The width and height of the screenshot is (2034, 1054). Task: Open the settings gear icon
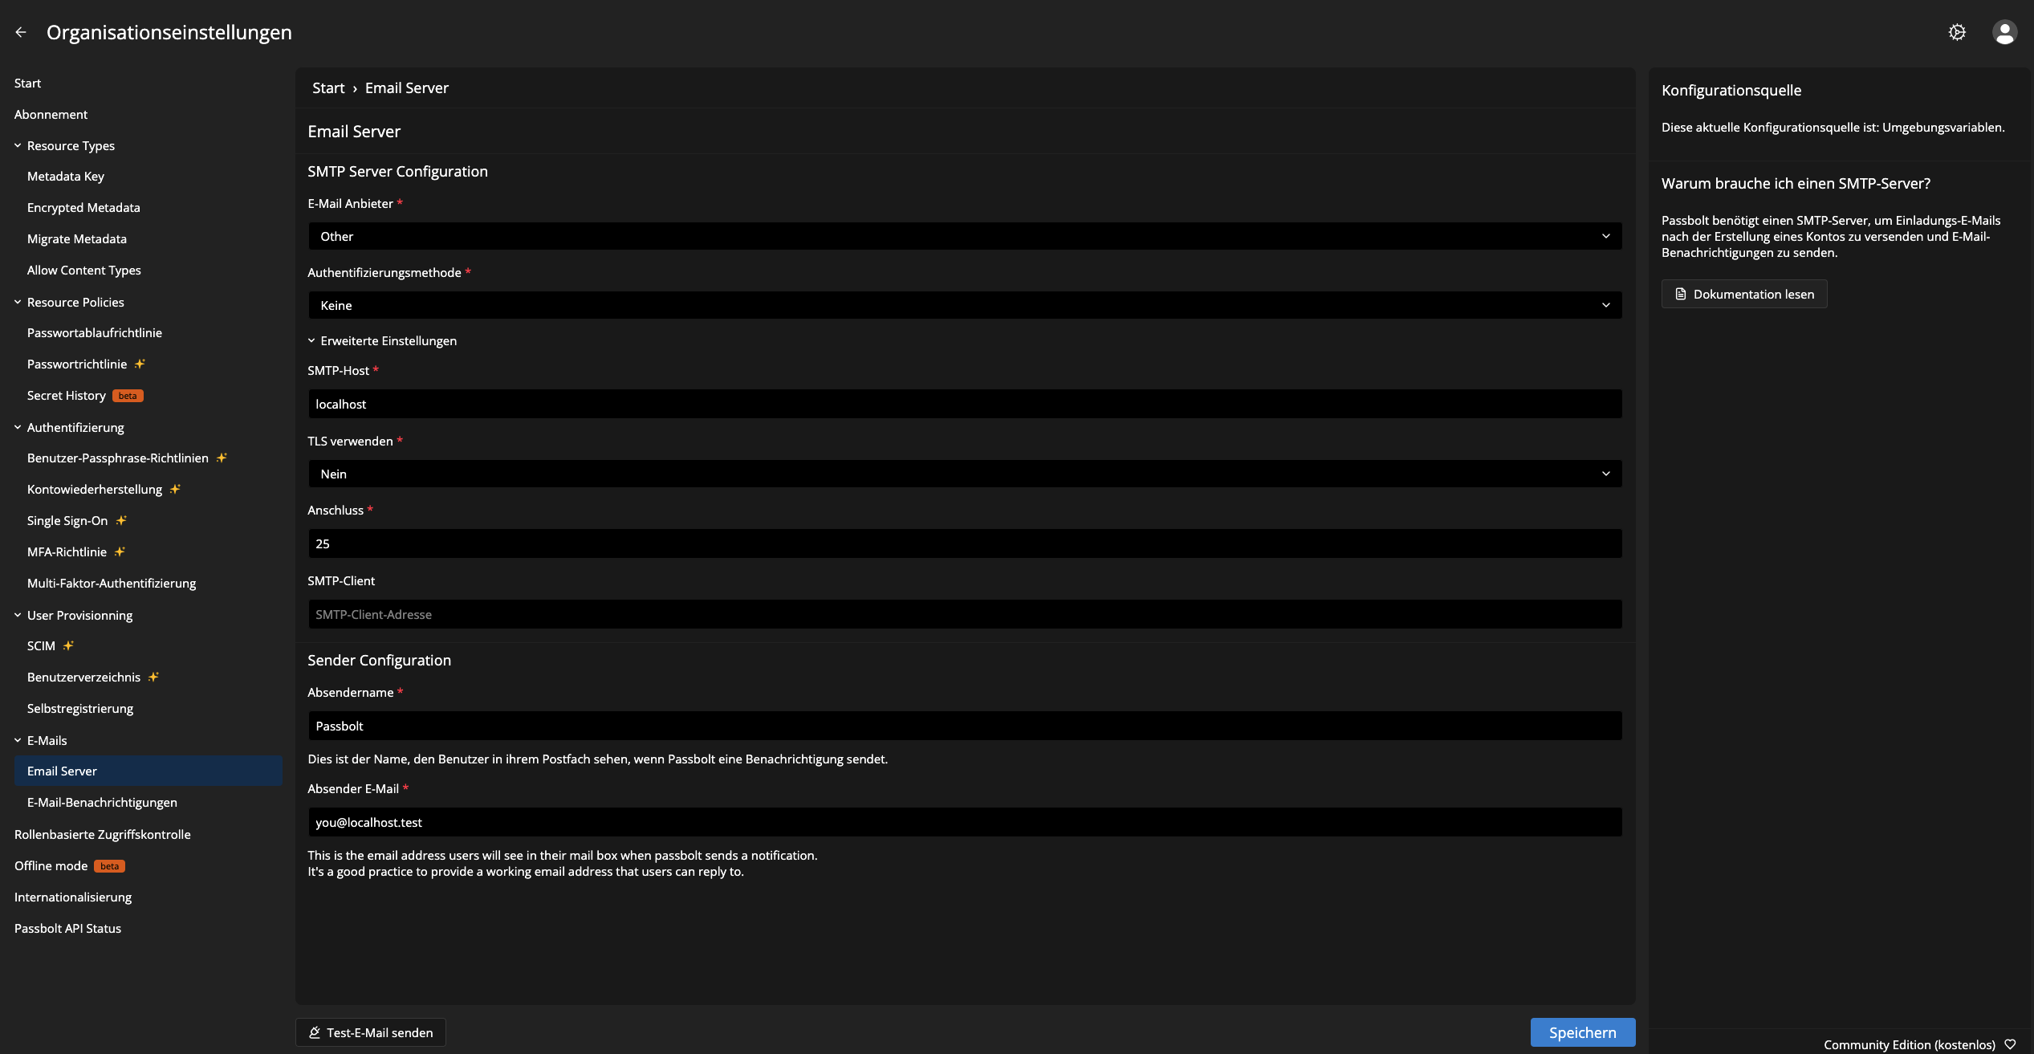coord(1957,32)
